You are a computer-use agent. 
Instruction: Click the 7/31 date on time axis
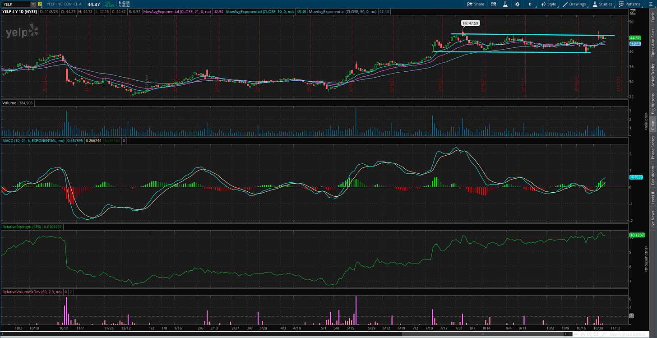coord(458,328)
